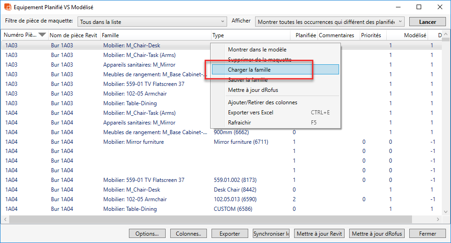
Task: Sort by the Famille column header
Action: [x=155, y=35]
